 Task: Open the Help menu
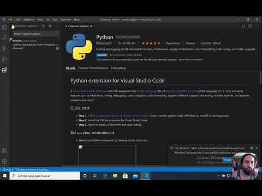77,20
